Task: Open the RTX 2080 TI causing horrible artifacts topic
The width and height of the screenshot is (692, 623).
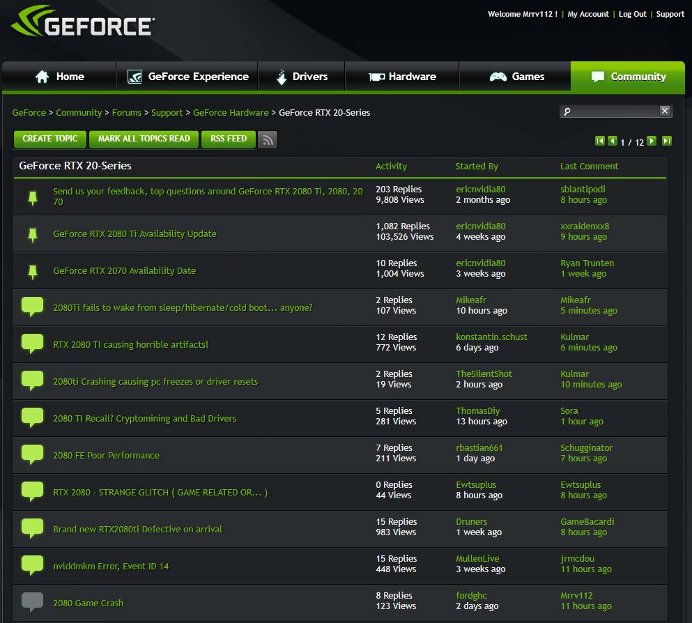Action: [x=131, y=344]
